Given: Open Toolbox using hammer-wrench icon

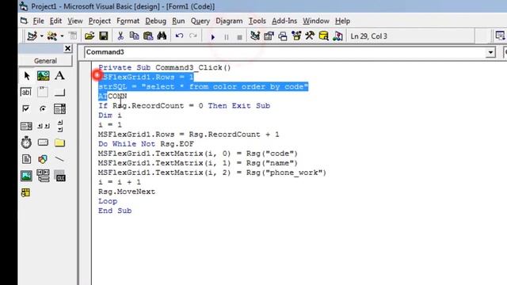Looking at the screenshot, I should click(310, 36).
